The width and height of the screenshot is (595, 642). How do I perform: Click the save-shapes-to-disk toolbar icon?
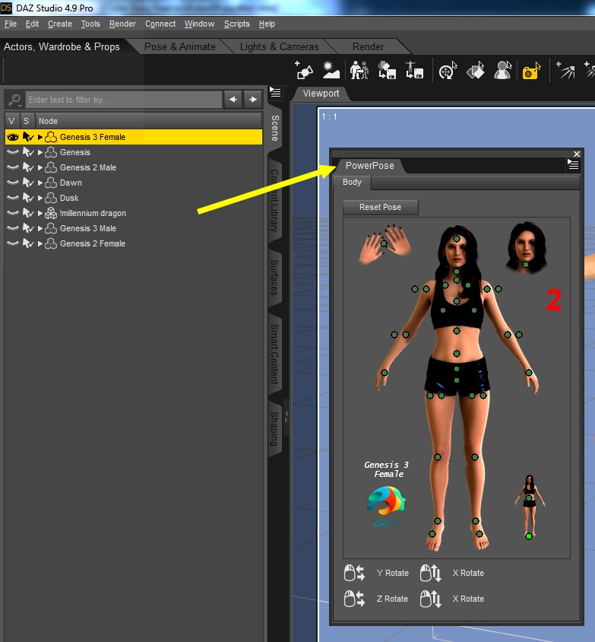(387, 70)
